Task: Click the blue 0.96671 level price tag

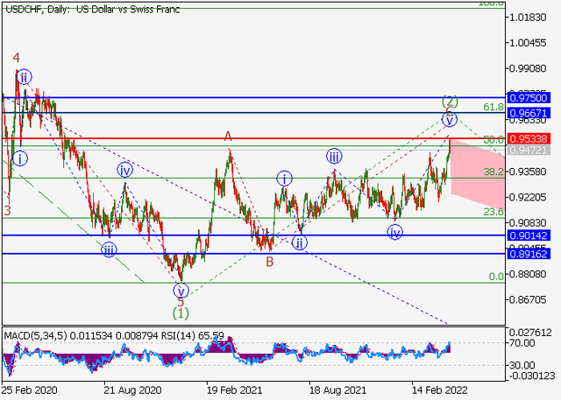Action: 529,113
